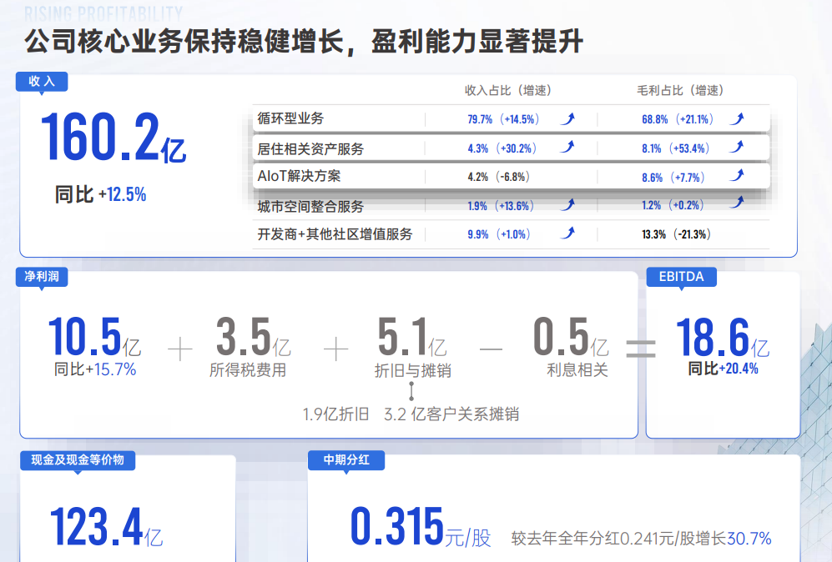Click the AIoT解决方案 row label

coord(299,177)
